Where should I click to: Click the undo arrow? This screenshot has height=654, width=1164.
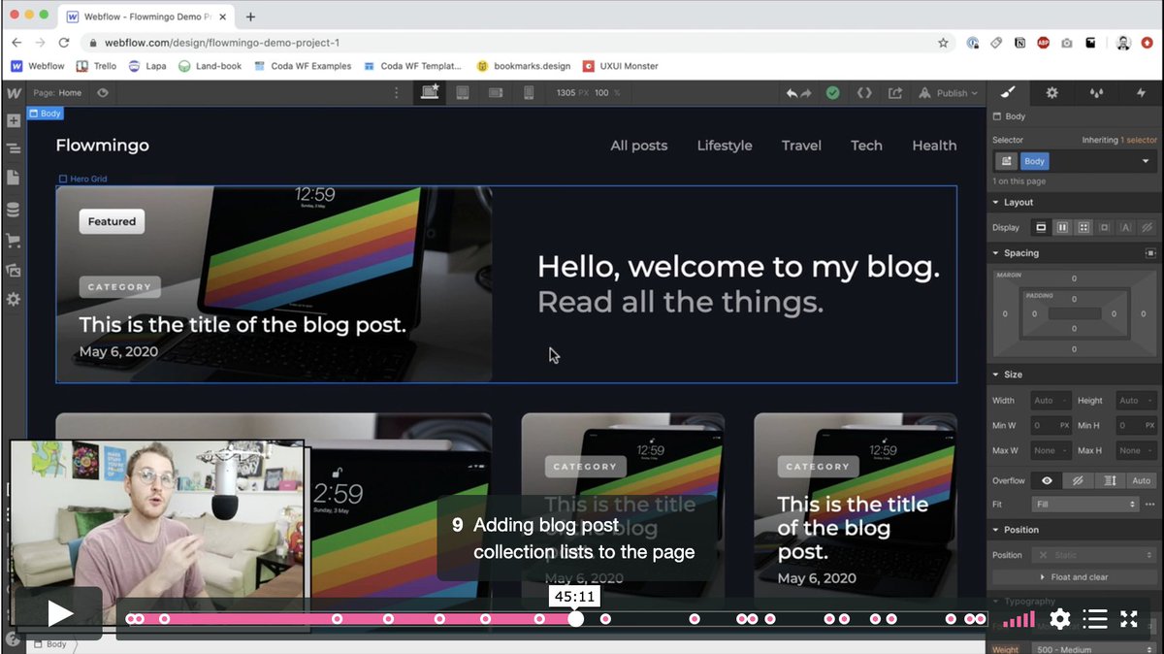[x=792, y=93]
